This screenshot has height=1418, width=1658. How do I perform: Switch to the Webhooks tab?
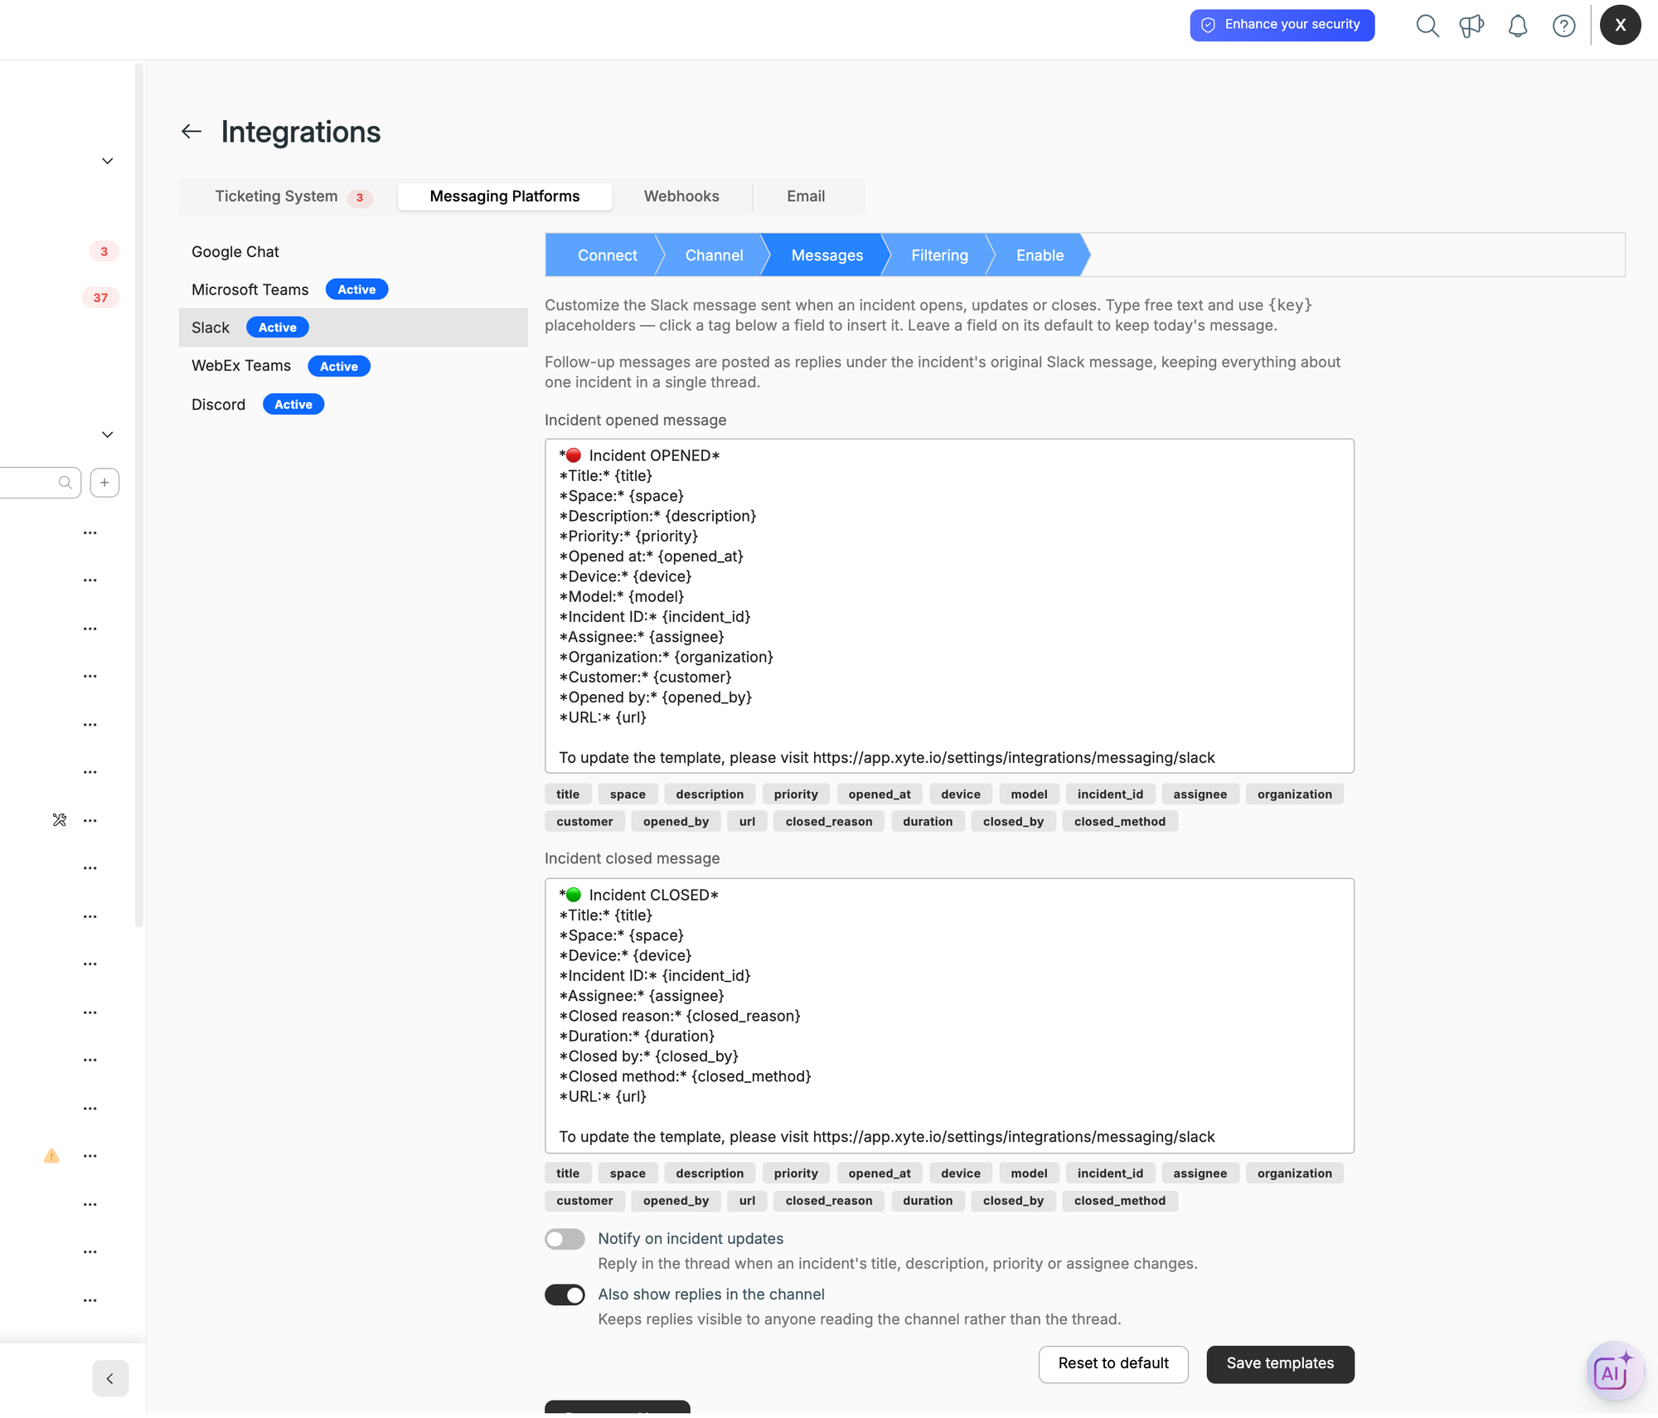[681, 197]
